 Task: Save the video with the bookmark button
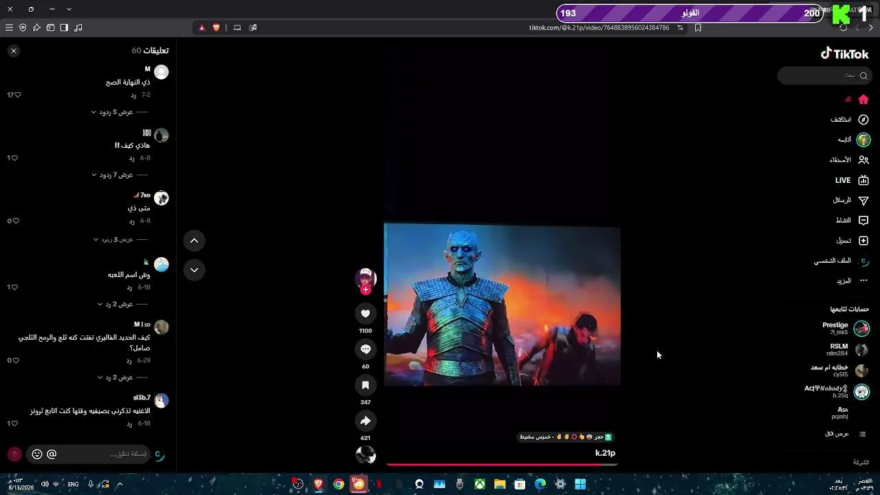coord(366,385)
